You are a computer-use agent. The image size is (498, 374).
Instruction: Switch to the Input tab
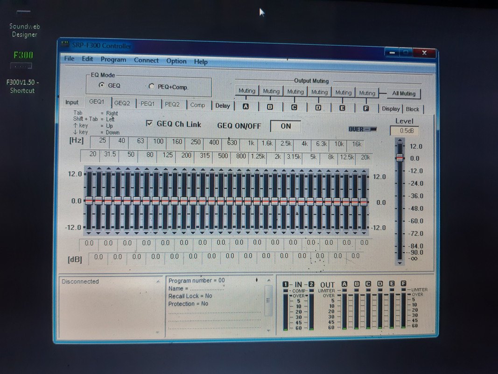[x=72, y=102]
